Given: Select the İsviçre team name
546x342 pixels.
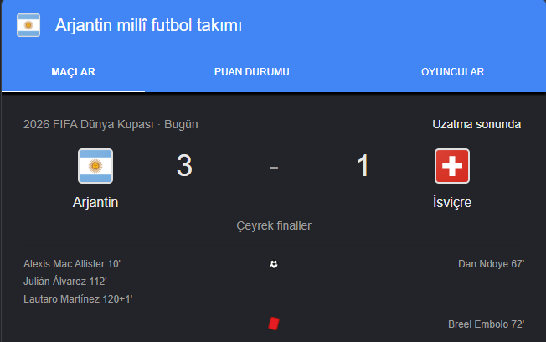Looking at the screenshot, I should 452,202.
